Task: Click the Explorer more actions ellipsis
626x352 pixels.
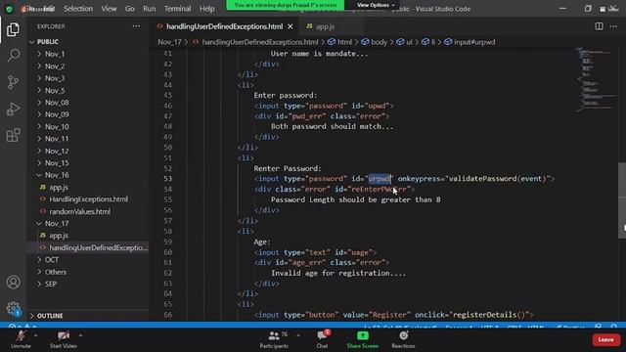Action: point(136,26)
